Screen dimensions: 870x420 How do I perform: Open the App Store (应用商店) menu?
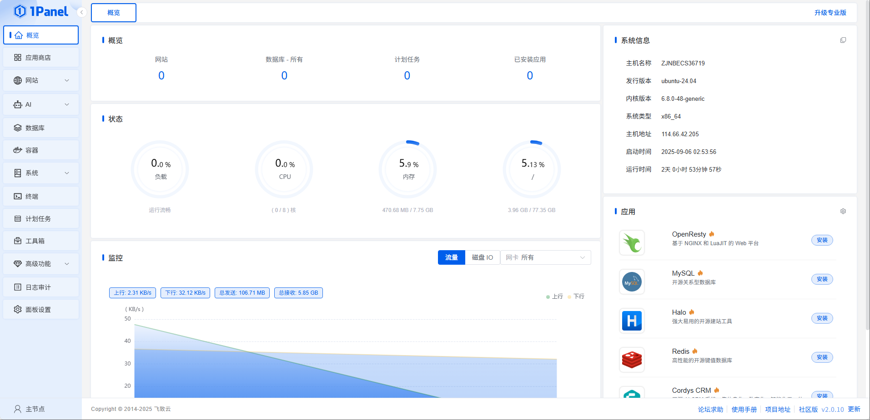pyautogui.click(x=41, y=58)
